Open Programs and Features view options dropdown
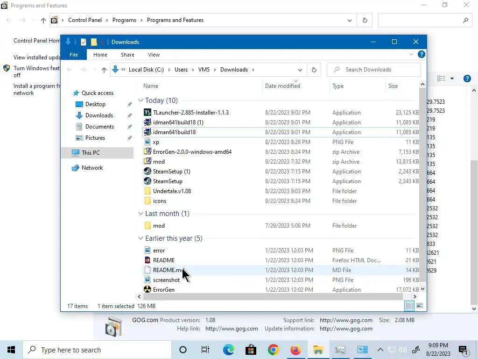The width and height of the screenshot is (478, 359). point(452,79)
